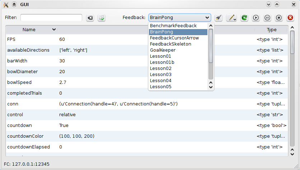Image resolution: width=300 pixels, height=170 pixels.
Task: Click the green refresh icon
Action: point(244,18)
